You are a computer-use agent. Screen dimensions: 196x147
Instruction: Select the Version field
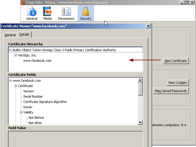(29, 91)
